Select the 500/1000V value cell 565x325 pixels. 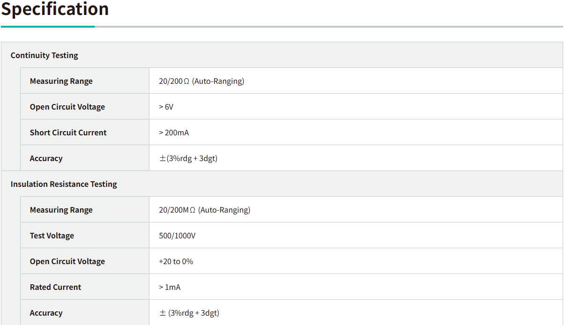pyautogui.click(x=177, y=236)
